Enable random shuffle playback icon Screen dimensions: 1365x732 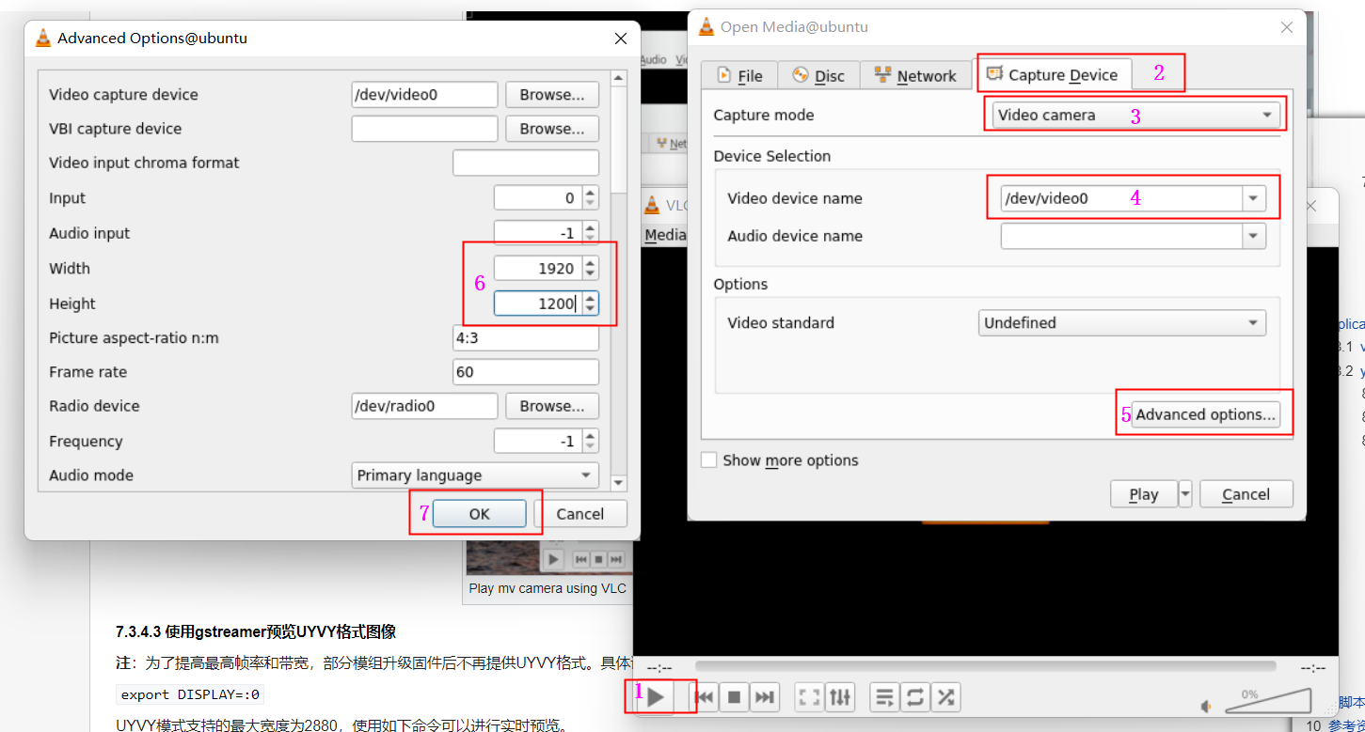(945, 697)
